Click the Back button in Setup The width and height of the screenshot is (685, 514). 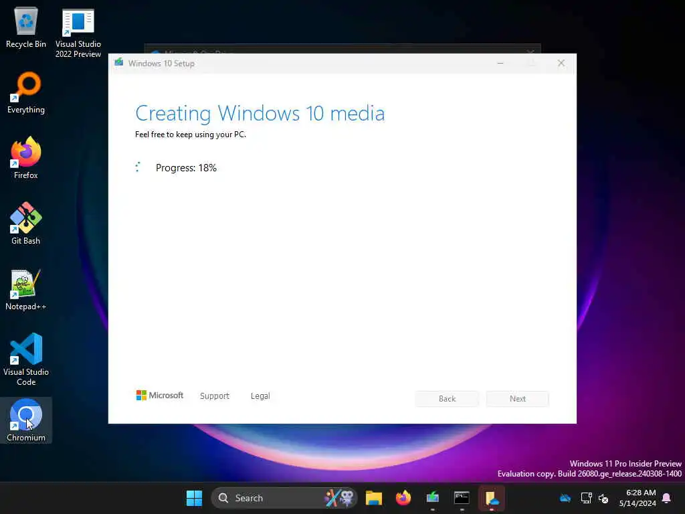click(x=447, y=399)
